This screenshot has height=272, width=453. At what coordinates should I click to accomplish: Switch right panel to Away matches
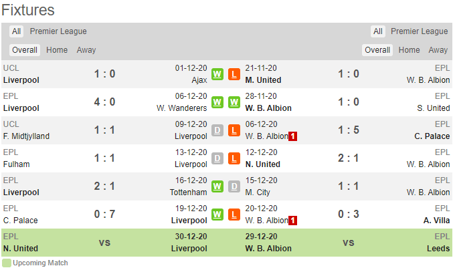click(x=438, y=50)
